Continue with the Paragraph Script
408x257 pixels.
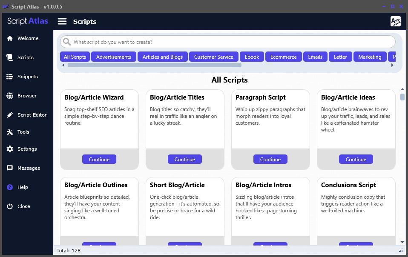tap(270, 159)
